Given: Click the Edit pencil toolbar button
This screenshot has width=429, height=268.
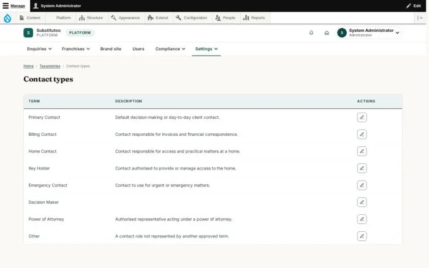Looking at the screenshot, I should click(414, 6).
